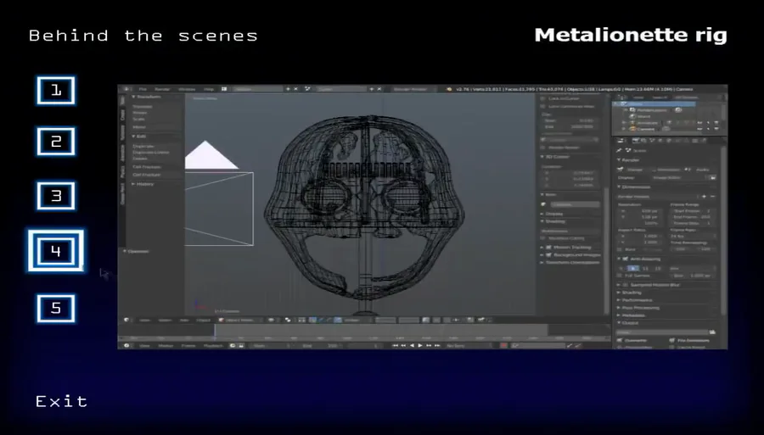
Task: Click the play animation button
Action: coord(420,345)
